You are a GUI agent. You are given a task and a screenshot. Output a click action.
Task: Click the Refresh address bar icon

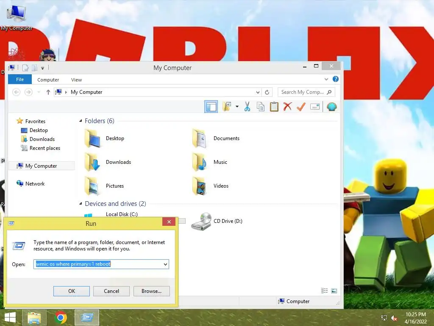pyautogui.click(x=267, y=92)
